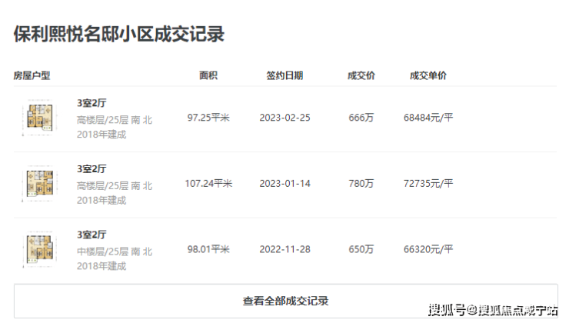
Task: Click 3室2厅 title in 2022-11-28 row
Action: 92,235
